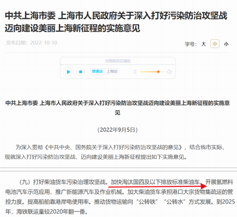Stop the audio using the square stop button
The image size is (237, 217).
click(81, 72)
